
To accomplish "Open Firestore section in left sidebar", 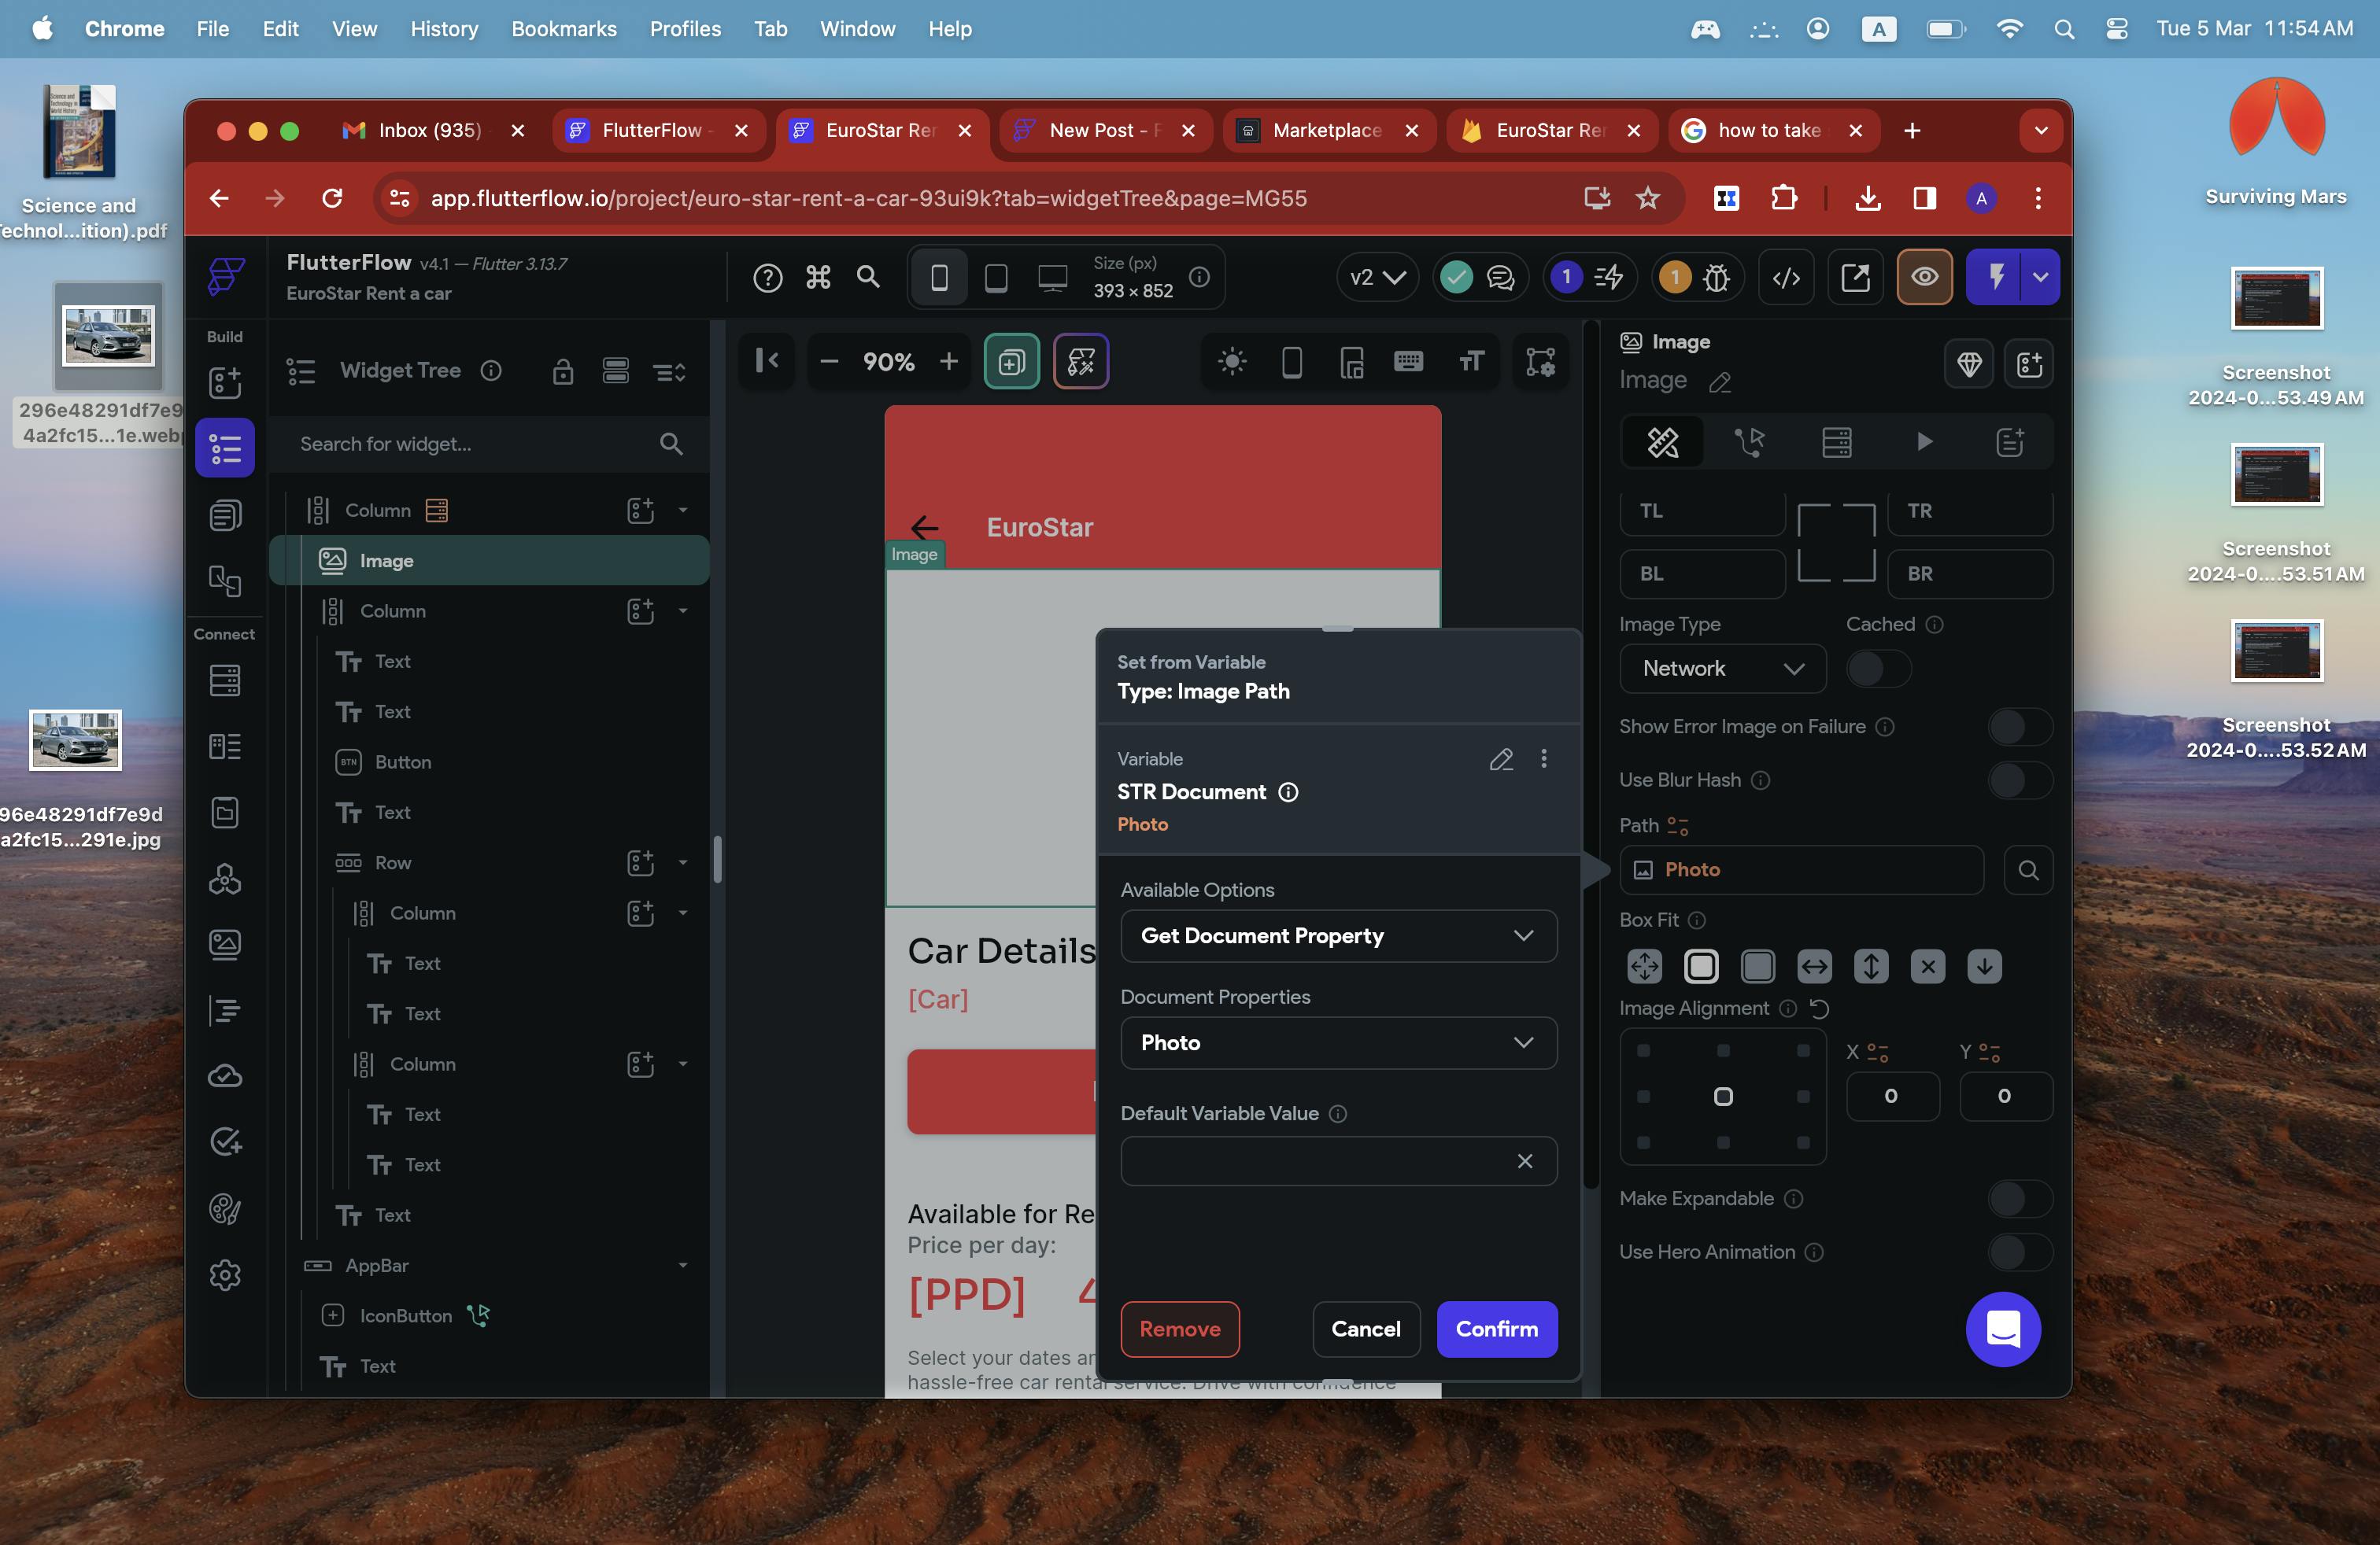I will [225, 681].
